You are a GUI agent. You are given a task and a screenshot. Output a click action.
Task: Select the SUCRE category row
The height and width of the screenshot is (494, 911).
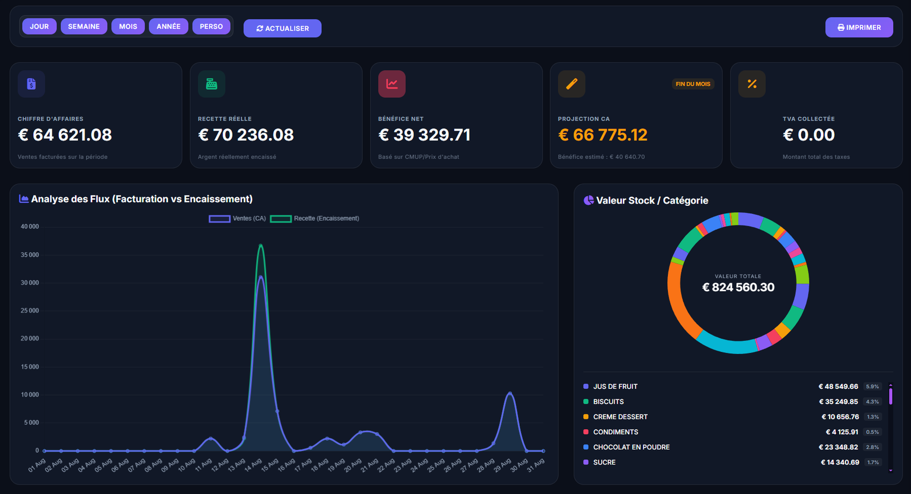tap(732, 463)
